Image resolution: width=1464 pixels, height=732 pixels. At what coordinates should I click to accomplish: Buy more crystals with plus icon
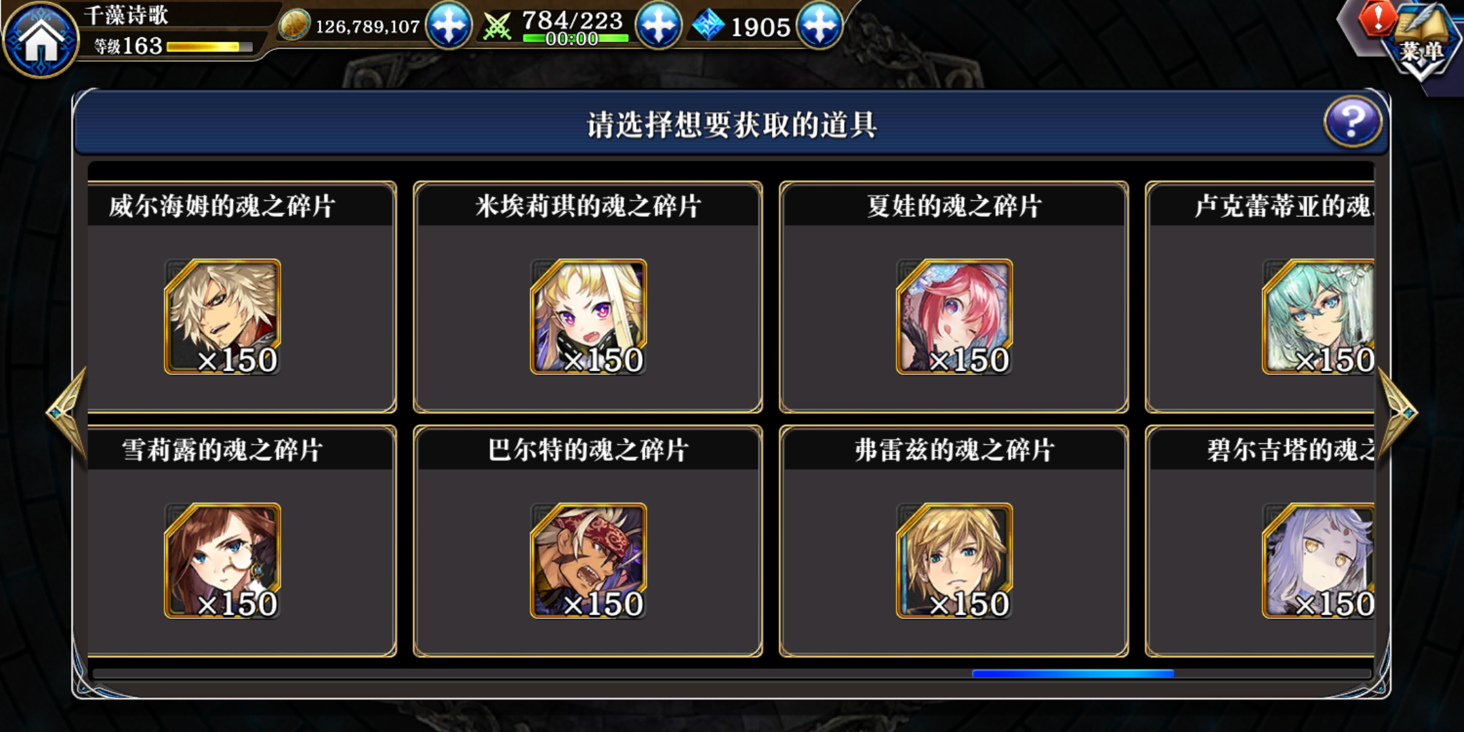click(819, 25)
